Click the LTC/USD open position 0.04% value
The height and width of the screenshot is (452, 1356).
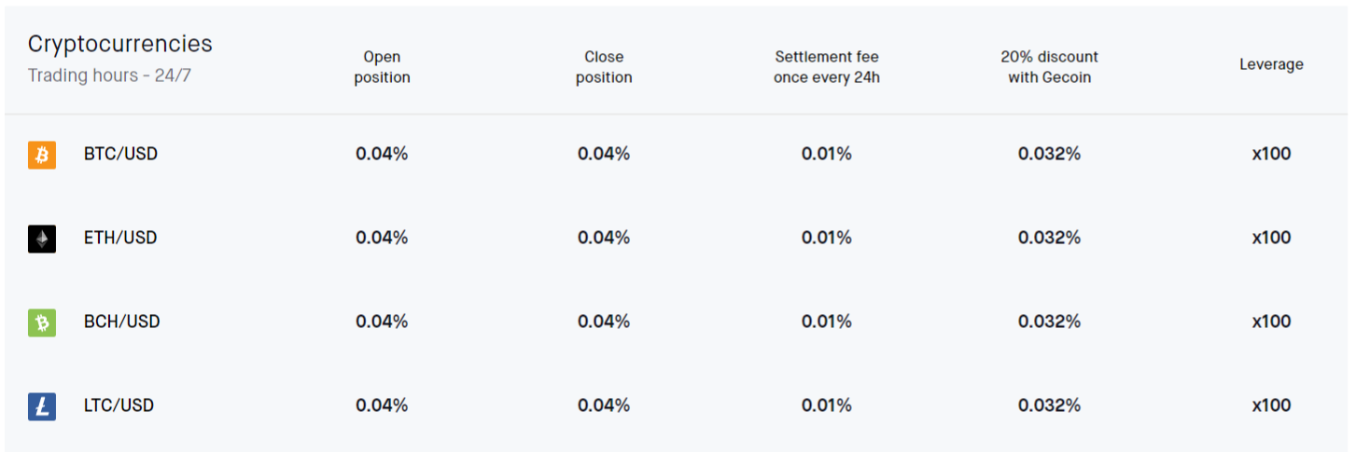(382, 405)
